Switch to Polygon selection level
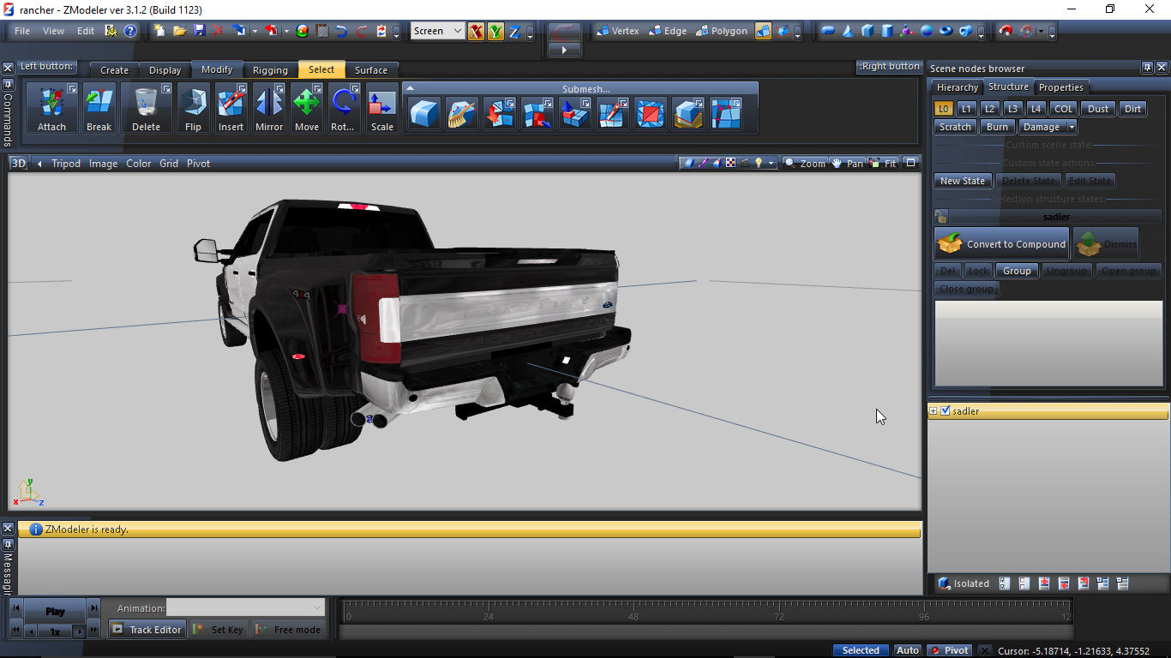Screen dimensions: 1171x658 (x=722, y=31)
